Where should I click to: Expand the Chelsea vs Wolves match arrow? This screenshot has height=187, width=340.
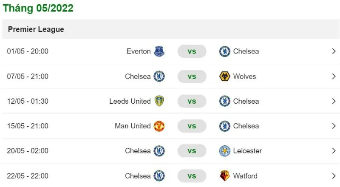click(334, 76)
